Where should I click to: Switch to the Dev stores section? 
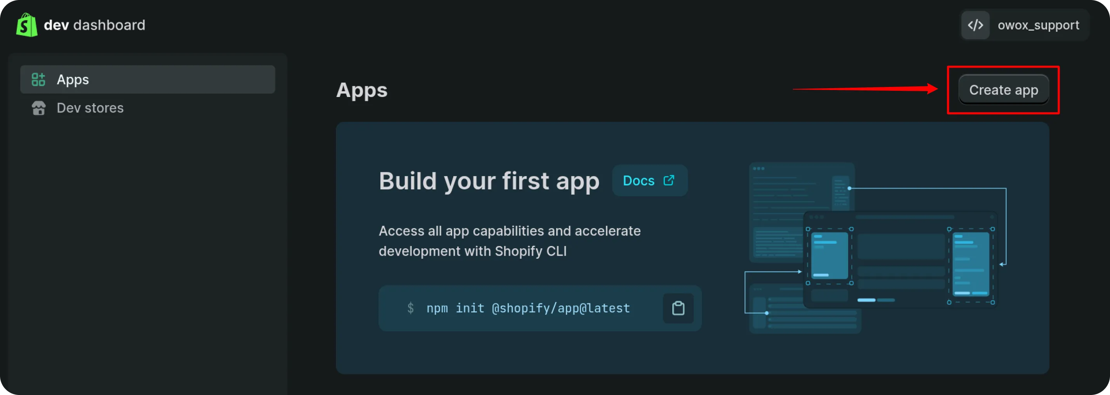90,107
